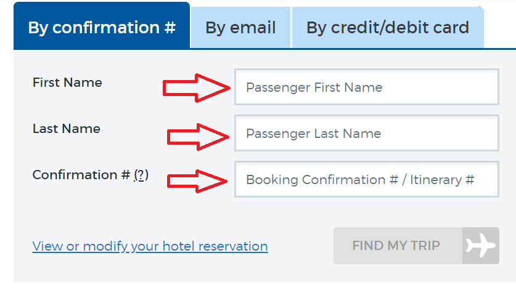
Task: Click the Last Name label text
Action: pos(66,129)
